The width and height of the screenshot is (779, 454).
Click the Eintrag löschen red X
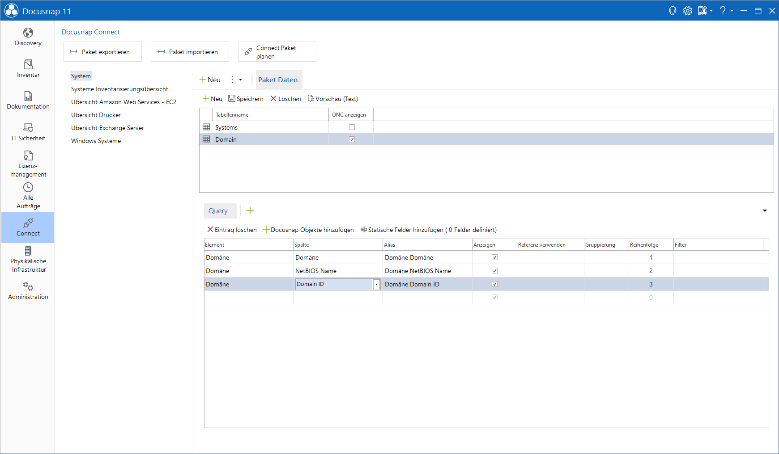point(210,230)
